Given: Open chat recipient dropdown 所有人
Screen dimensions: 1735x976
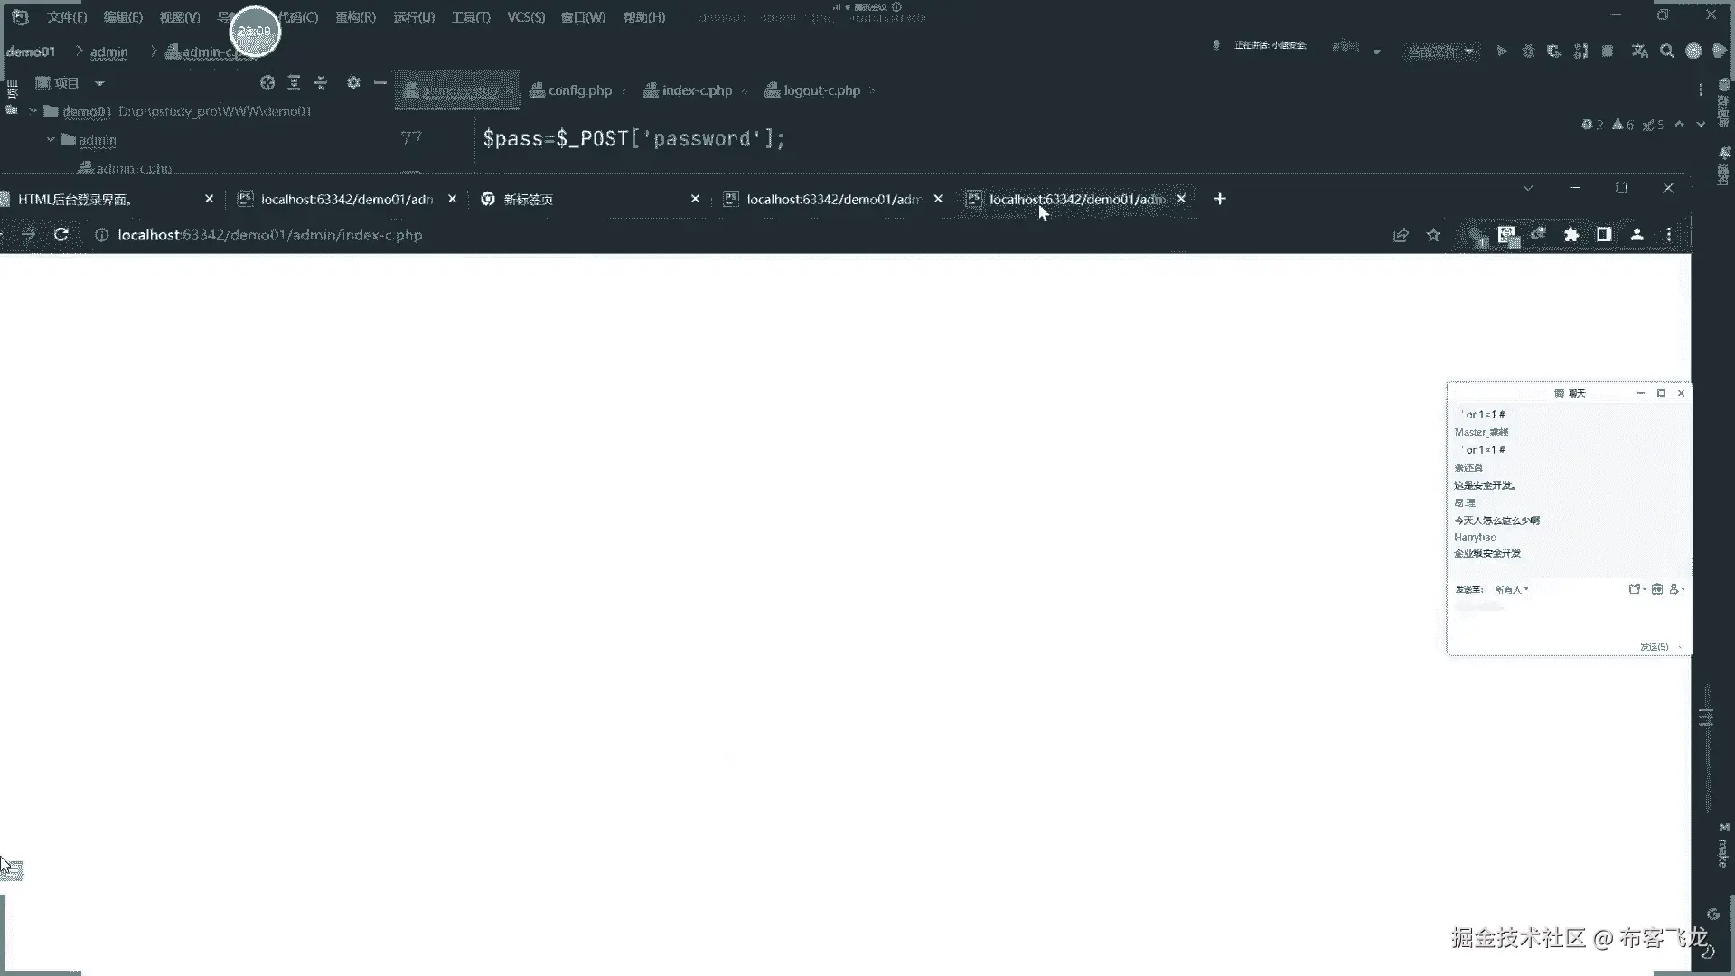Looking at the screenshot, I should pos(1511,589).
